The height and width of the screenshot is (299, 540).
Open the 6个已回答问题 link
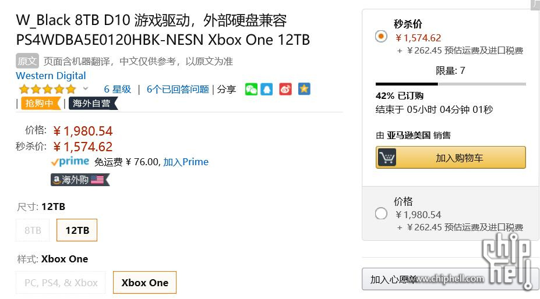[178, 90]
